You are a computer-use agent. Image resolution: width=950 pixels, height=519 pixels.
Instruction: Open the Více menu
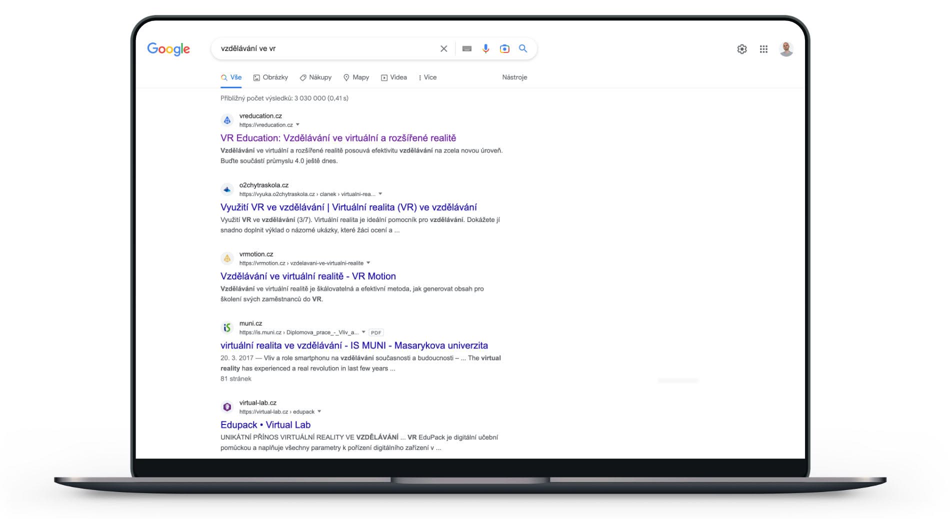pos(427,77)
